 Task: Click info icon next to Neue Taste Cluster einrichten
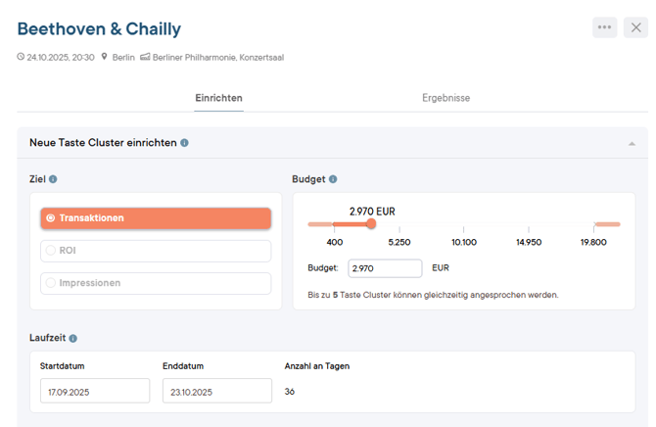click(184, 143)
